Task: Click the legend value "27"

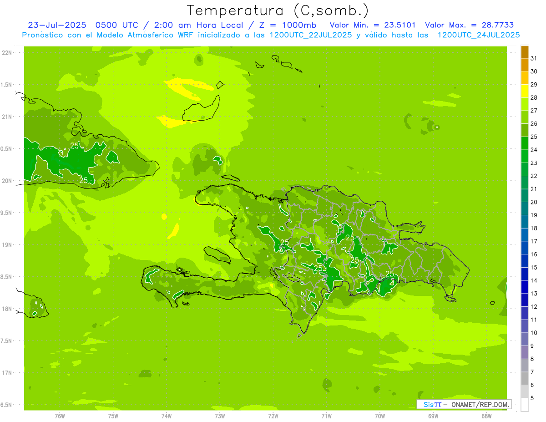Action: [534, 111]
